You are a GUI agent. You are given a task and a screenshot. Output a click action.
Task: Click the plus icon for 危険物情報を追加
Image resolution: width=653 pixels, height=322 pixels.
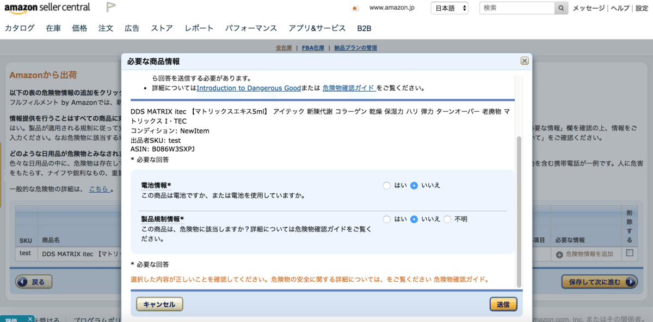coord(559,254)
